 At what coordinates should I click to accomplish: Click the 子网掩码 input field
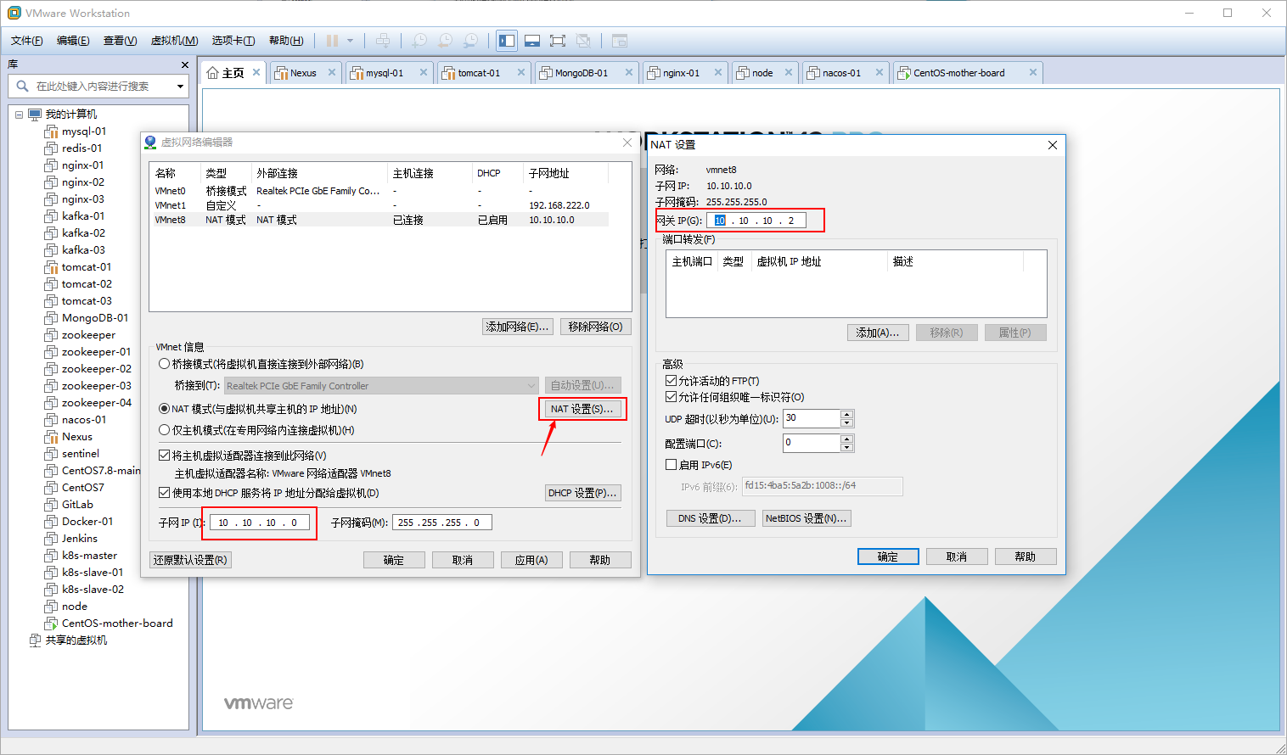click(x=441, y=523)
